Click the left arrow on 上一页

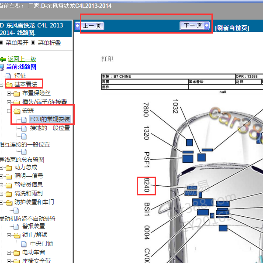coord(77,26)
